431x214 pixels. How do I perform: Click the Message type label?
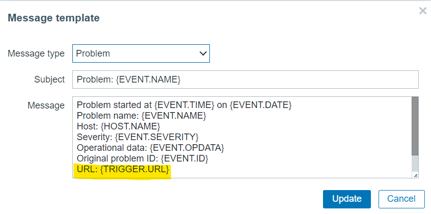(x=36, y=53)
